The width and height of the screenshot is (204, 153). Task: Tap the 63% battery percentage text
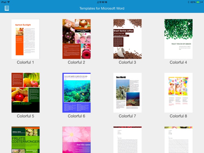tap(193, 2)
